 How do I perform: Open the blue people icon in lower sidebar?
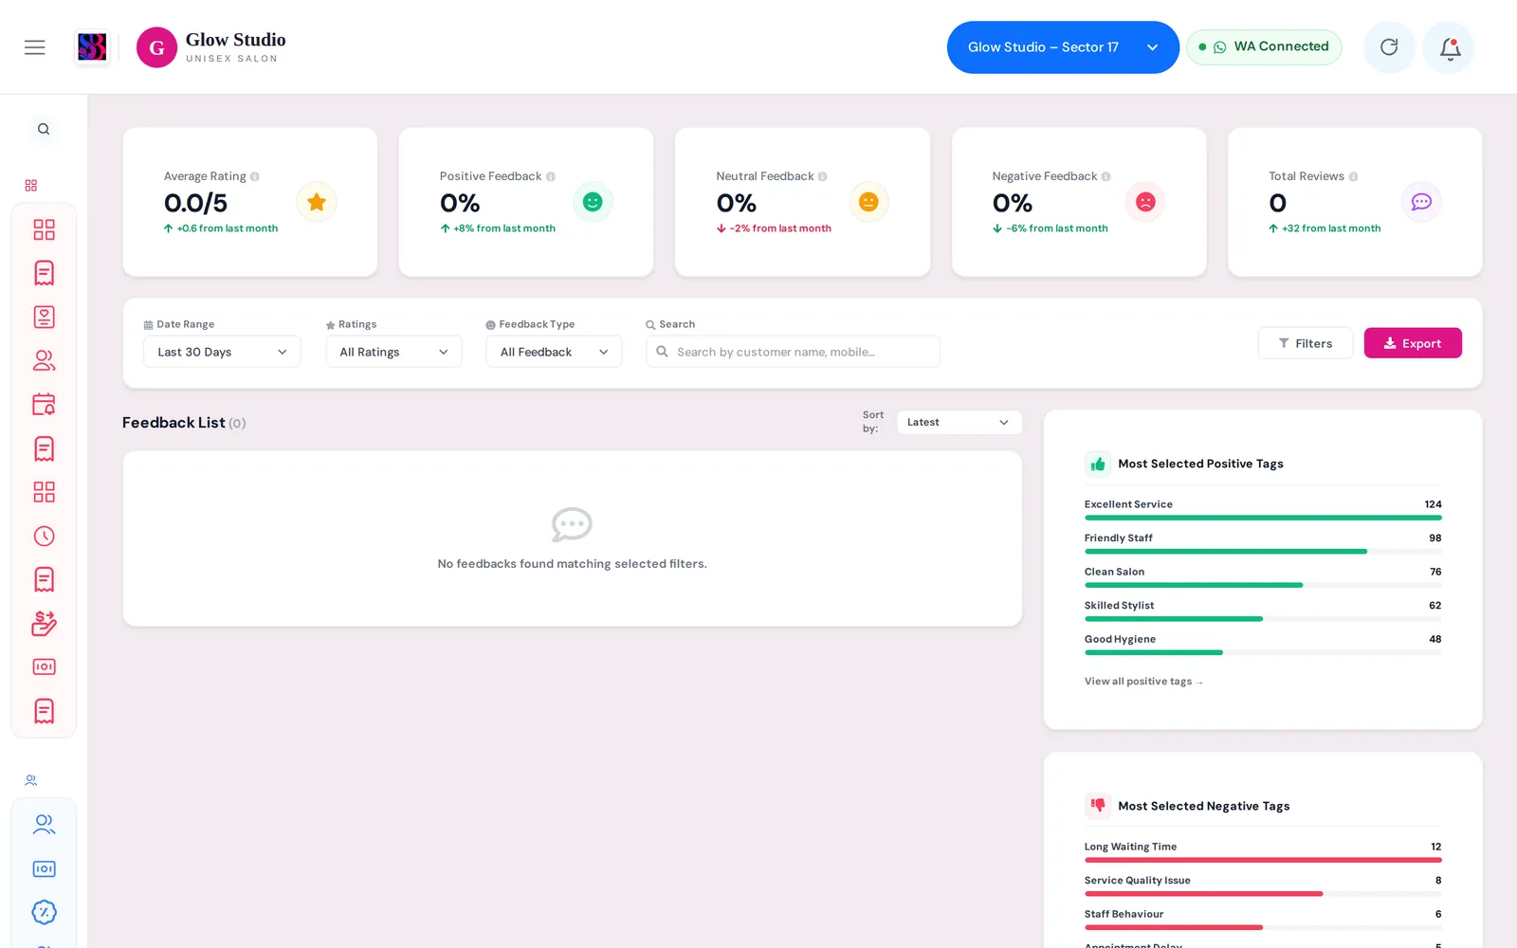[44, 825]
